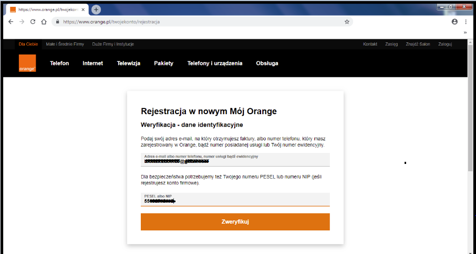Image resolution: width=476 pixels, height=254 pixels.
Task: Close the orange.pl browser tab
Action: 83,9
